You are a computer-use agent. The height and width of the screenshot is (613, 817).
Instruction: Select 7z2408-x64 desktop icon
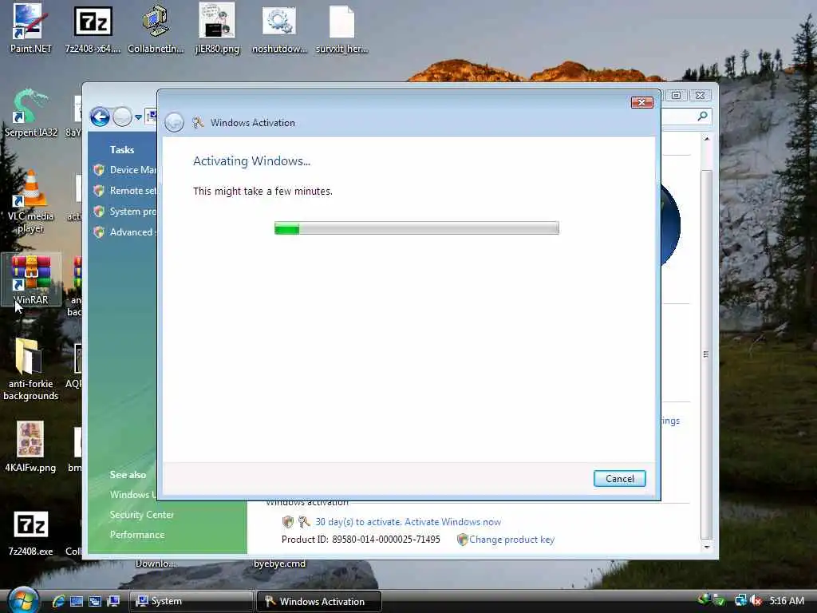(93, 29)
